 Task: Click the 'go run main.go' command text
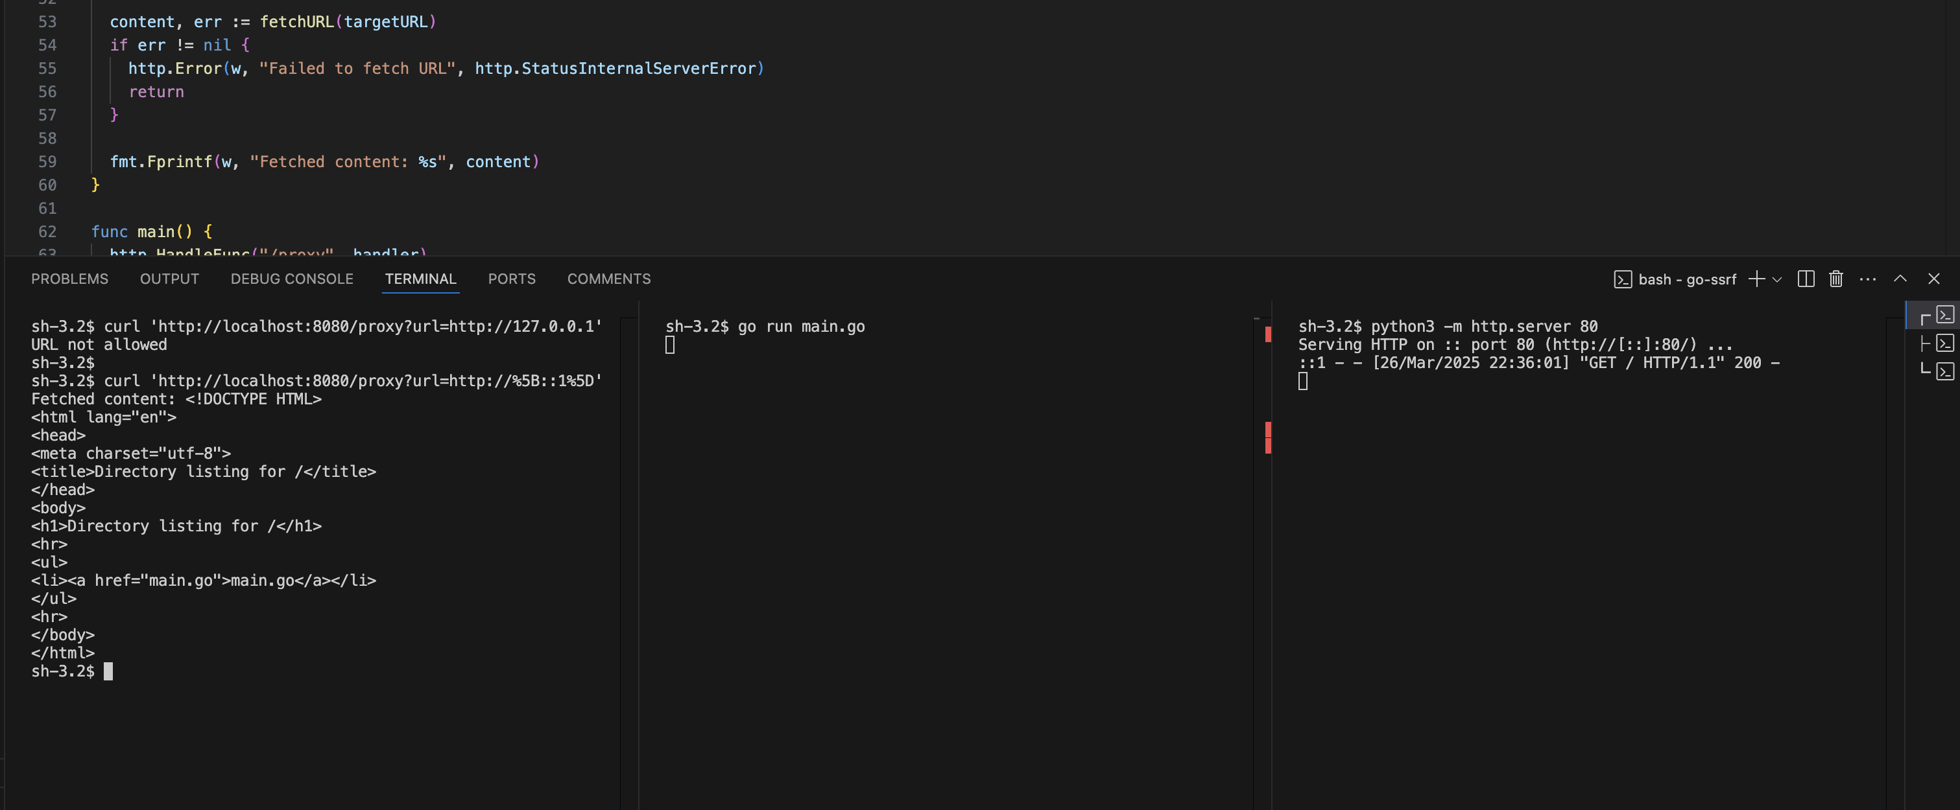801,327
